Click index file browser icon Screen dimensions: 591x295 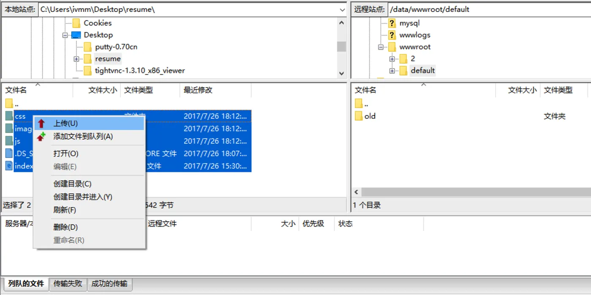click(x=9, y=166)
